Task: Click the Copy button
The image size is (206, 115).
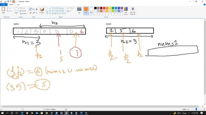Action: (x=9, y=11)
